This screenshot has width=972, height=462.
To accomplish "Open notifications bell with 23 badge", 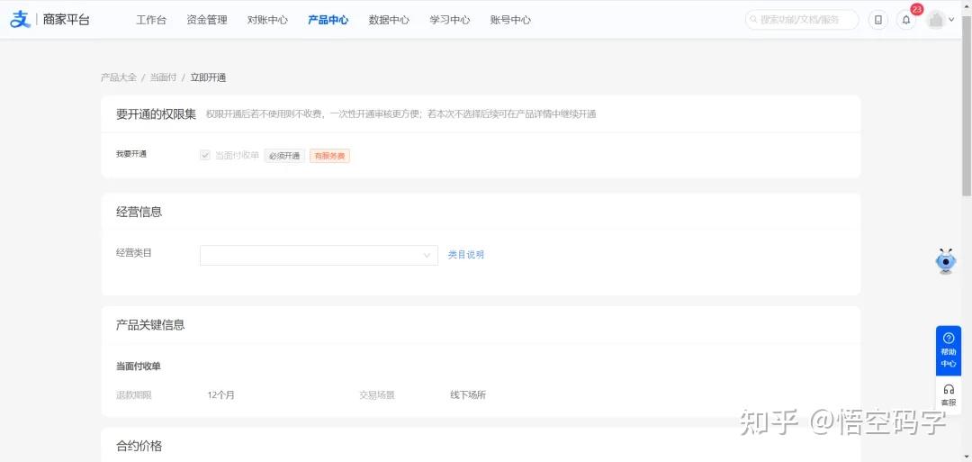I will [x=905, y=20].
